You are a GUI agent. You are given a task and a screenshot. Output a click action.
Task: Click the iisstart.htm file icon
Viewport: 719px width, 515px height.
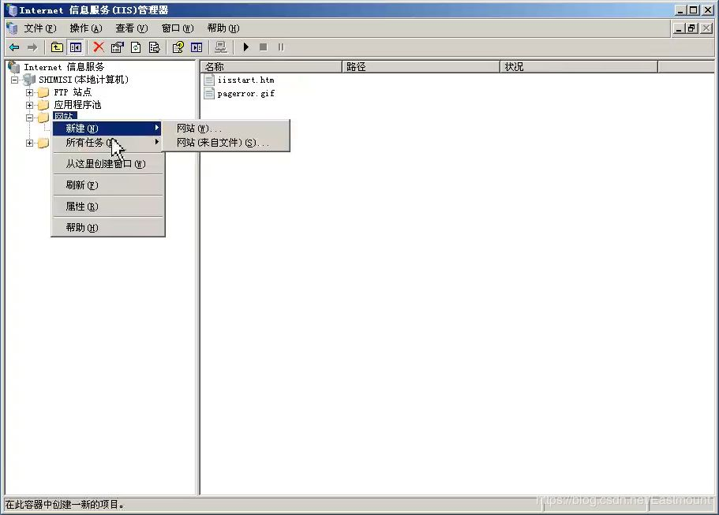click(x=209, y=80)
